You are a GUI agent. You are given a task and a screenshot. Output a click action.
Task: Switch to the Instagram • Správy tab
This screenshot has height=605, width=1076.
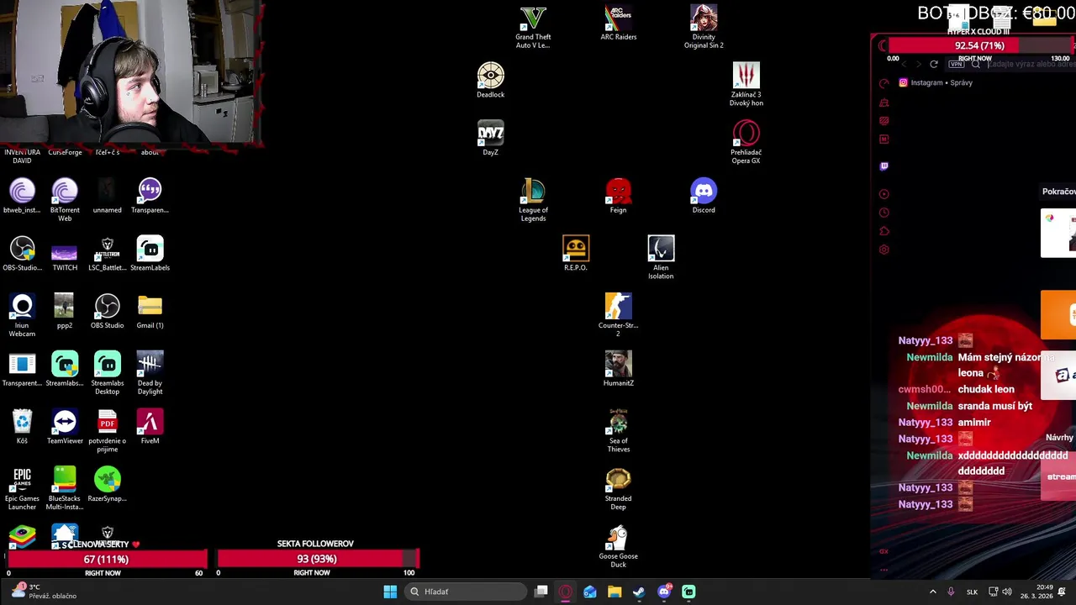[936, 82]
